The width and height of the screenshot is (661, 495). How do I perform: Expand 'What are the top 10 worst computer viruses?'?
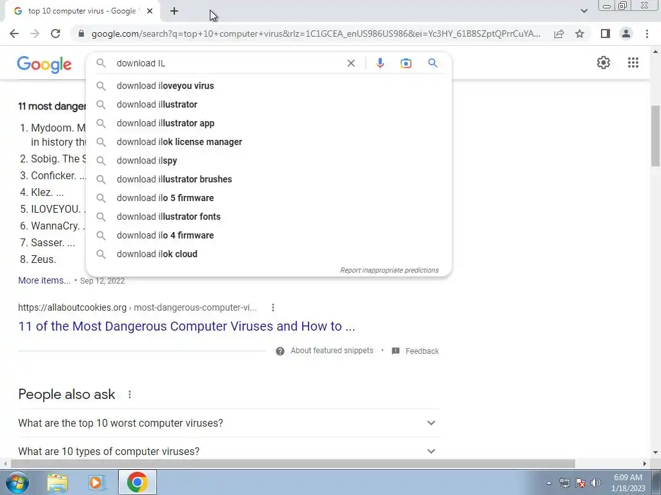click(x=228, y=423)
